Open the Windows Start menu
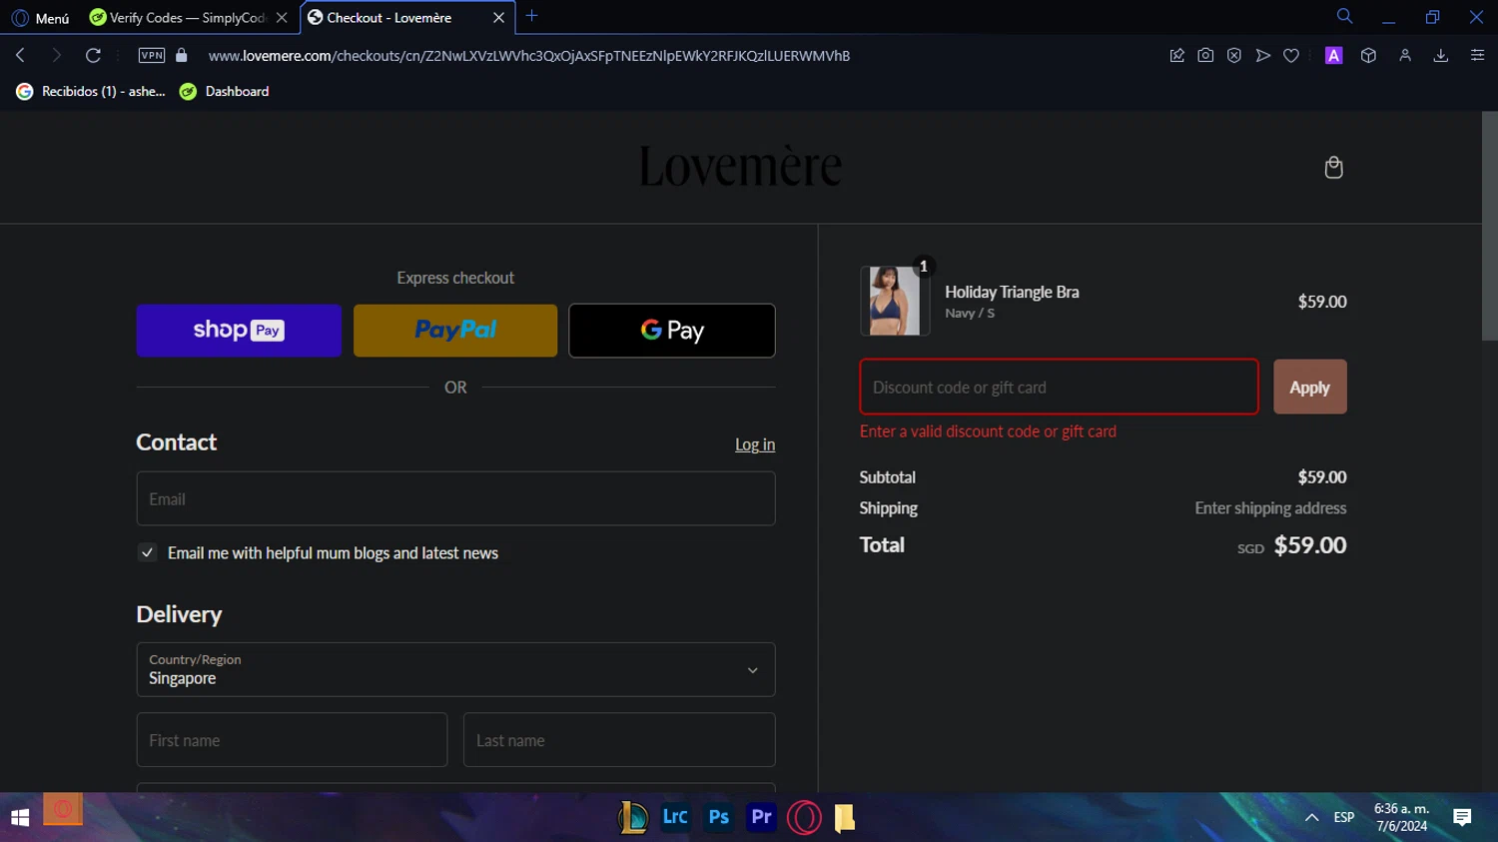 [20, 817]
